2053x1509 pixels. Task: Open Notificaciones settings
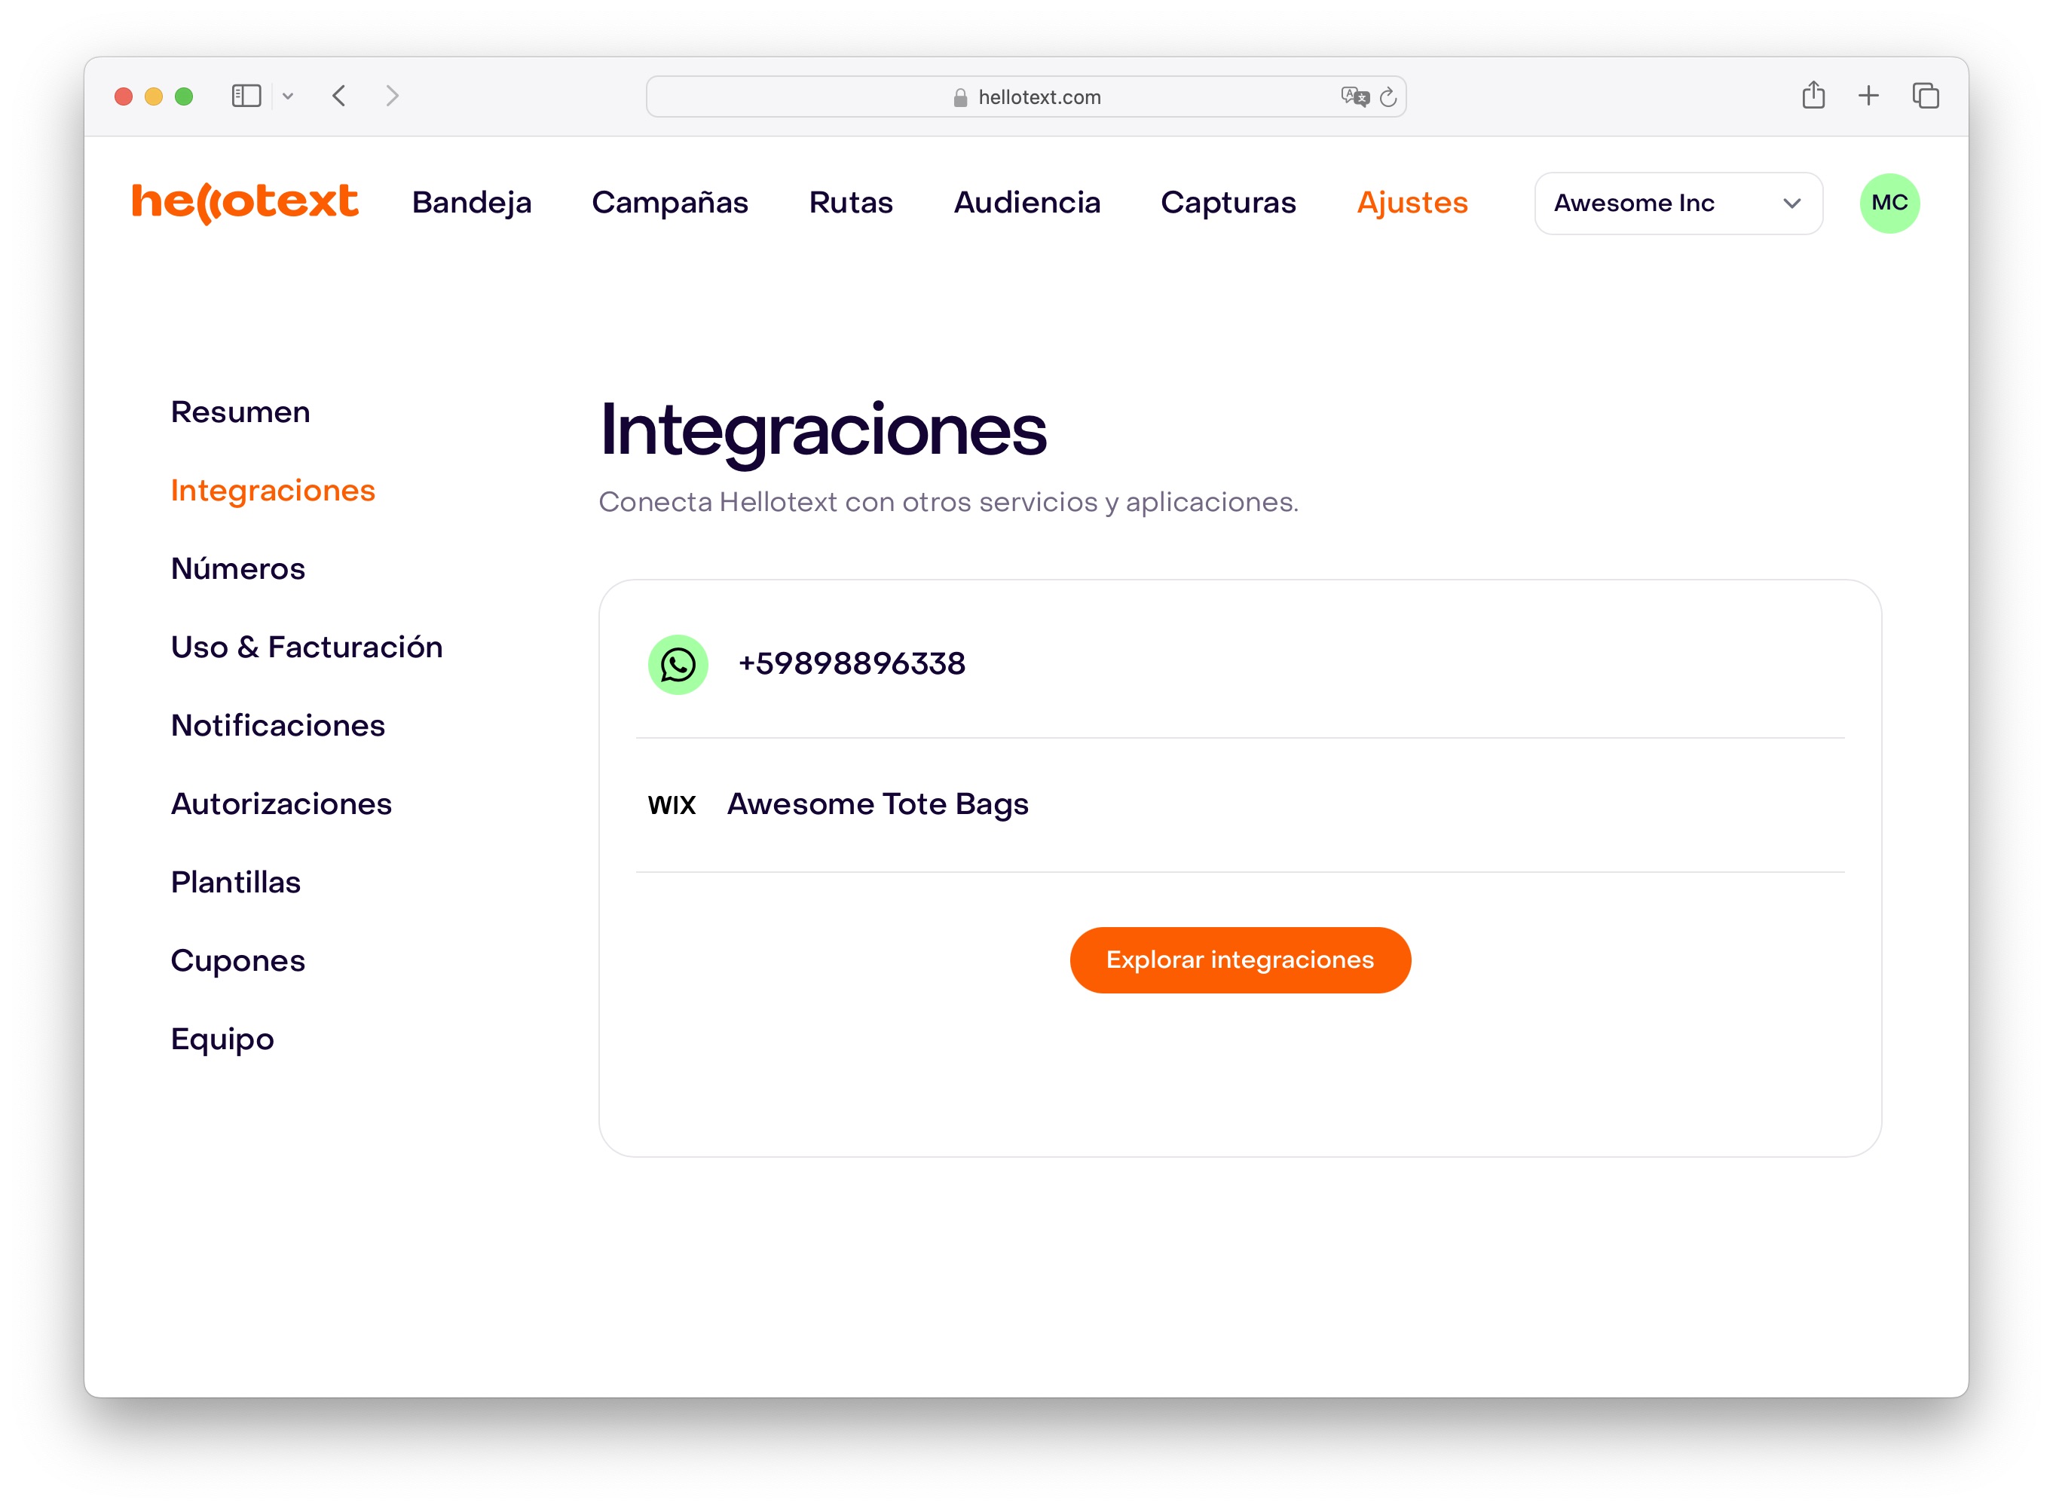(277, 725)
